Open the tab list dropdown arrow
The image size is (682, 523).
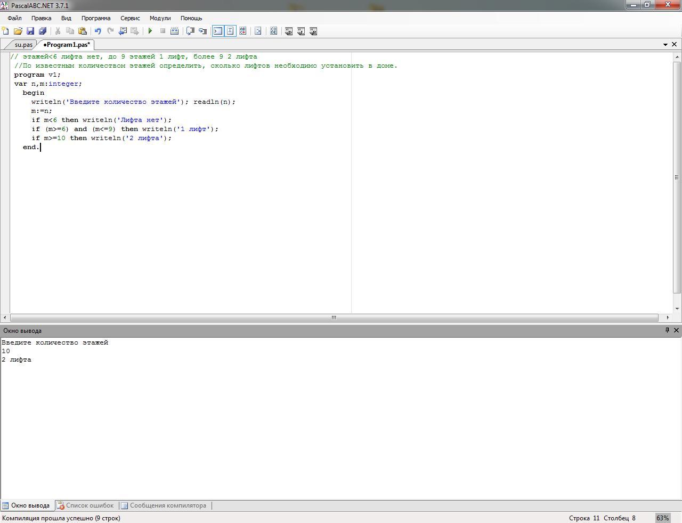[x=665, y=45]
